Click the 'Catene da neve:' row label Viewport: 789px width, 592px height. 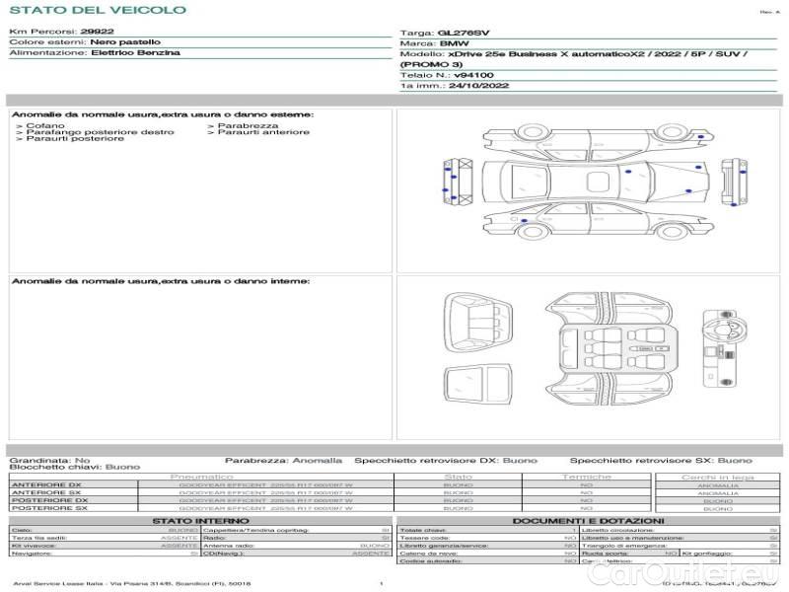pyautogui.click(x=429, y=554)
